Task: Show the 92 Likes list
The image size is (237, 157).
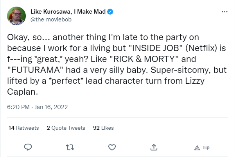Action: (103, 128)
